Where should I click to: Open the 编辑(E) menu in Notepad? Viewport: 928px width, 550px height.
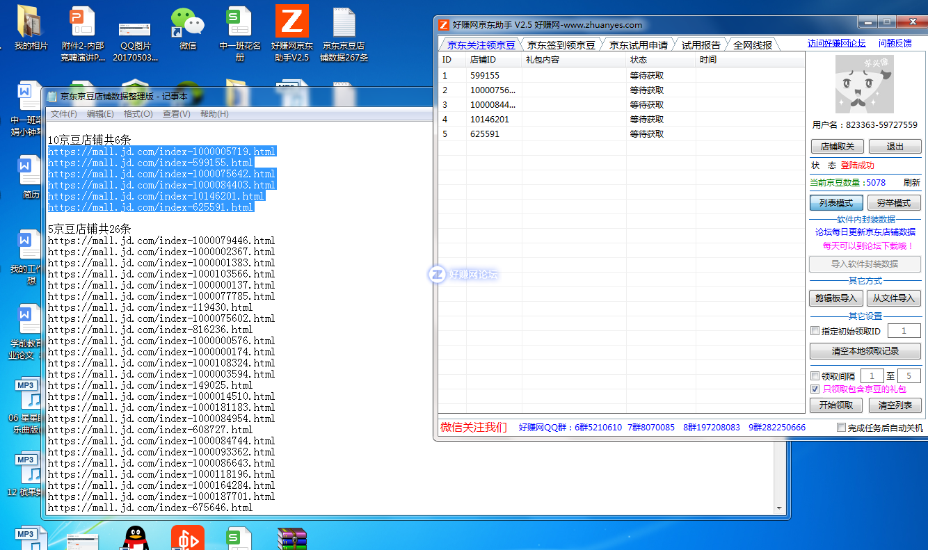coord(100,114)
